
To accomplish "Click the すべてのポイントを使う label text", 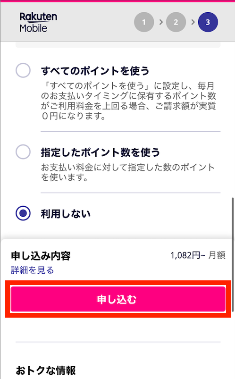I will pyautogui.click(x=95, y=71).
